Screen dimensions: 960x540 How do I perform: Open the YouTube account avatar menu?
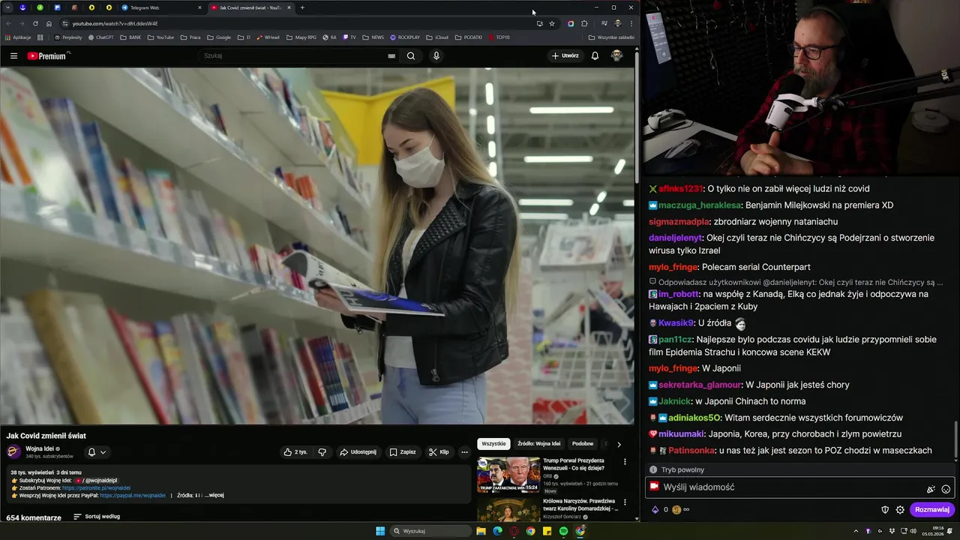click(616, 55)
